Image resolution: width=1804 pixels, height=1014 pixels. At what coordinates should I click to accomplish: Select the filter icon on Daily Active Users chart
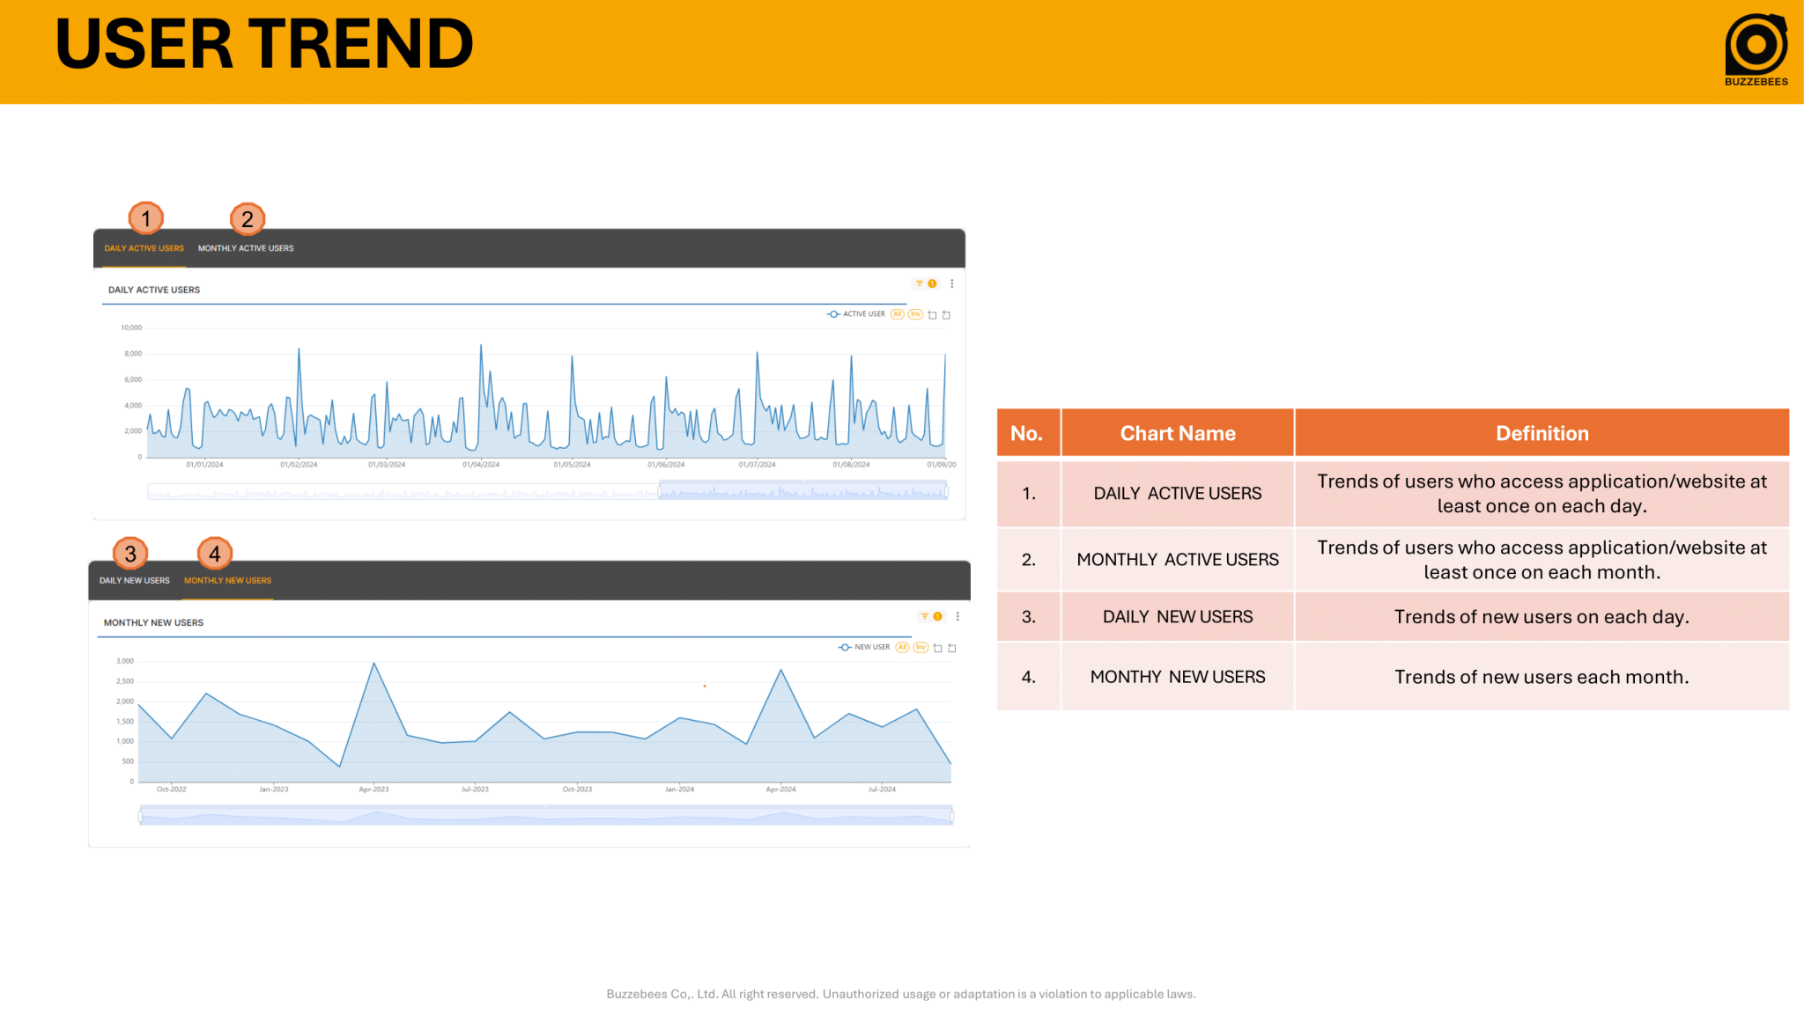point(920,283)
